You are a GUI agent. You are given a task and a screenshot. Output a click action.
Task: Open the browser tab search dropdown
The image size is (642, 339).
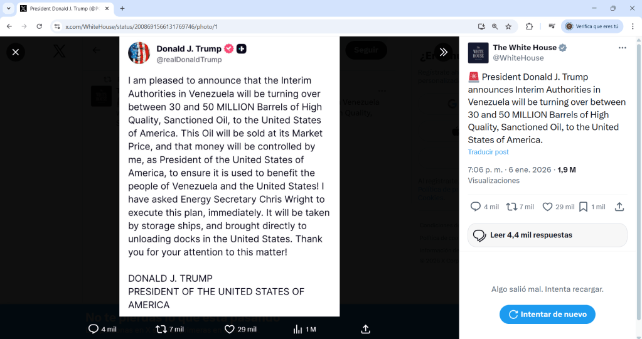click(x=9, y=8)
